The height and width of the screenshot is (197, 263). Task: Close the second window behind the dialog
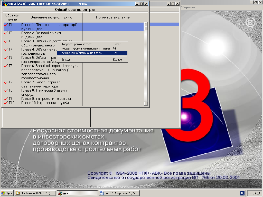click(x=177, y=4)
